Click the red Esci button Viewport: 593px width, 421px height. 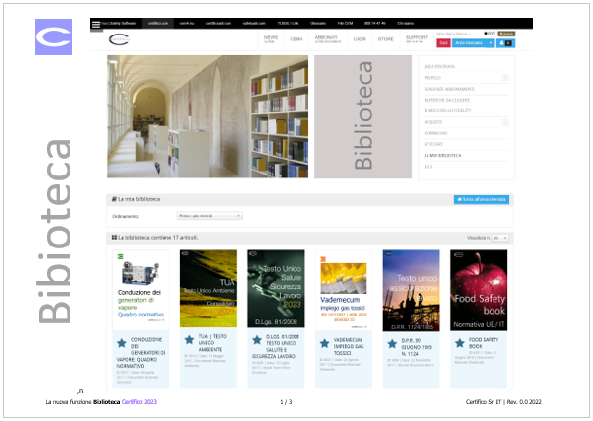click(x=443, y=43)
